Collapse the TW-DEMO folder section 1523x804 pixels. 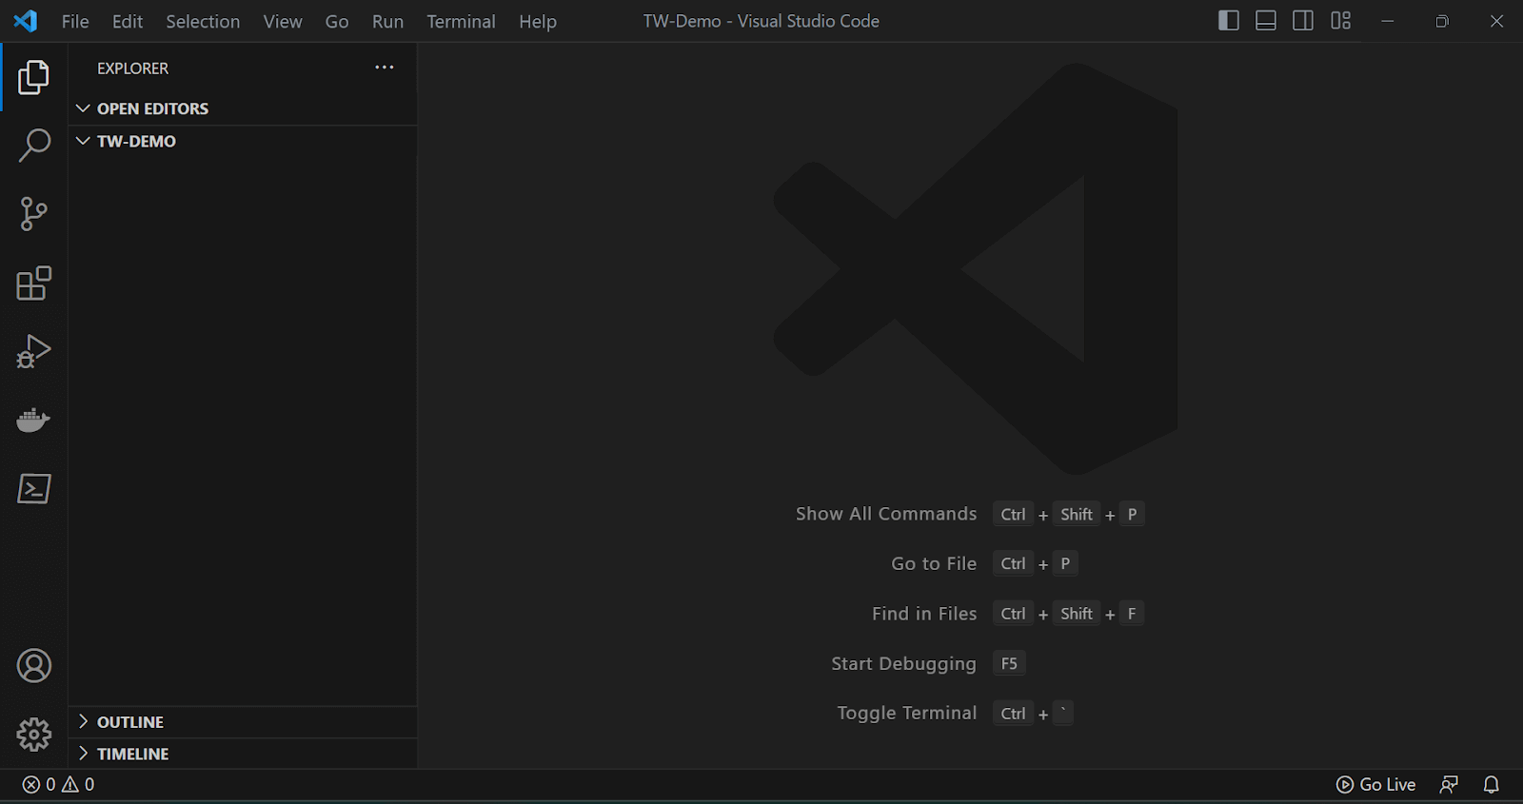click(x=243, y=141)
